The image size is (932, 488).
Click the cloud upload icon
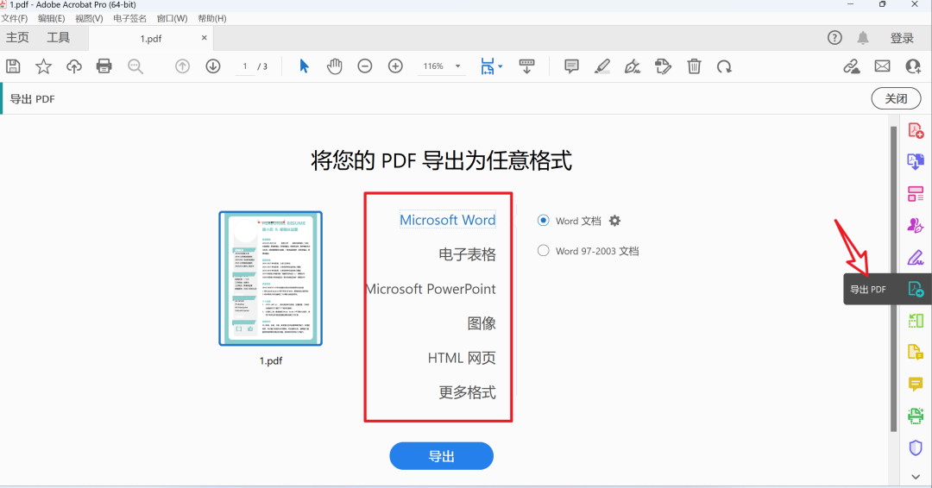pos(73,66)
